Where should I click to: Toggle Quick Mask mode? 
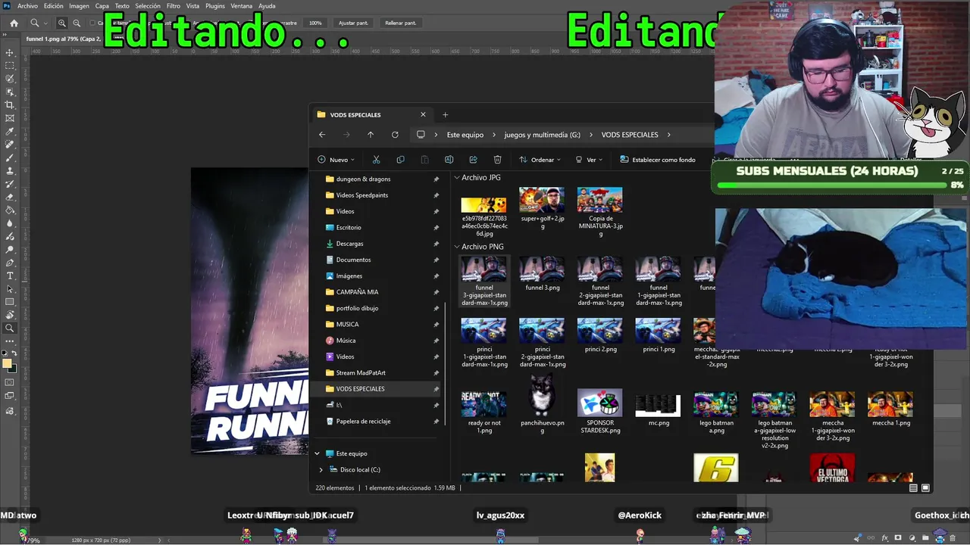(x=10, y=383)
